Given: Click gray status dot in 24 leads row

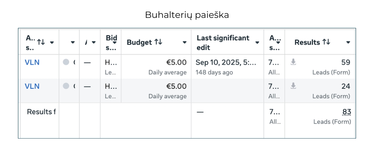Looking at the screenshot, I should pos(66,86).
